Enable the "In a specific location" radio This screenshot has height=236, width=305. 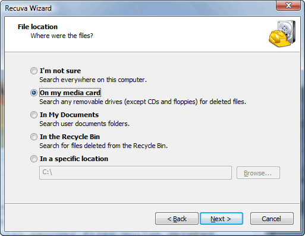coord(34,159)
